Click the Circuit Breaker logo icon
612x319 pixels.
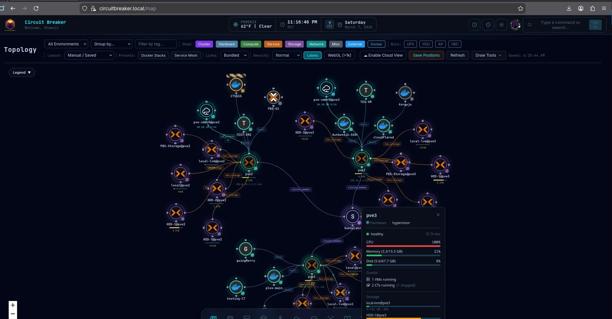(x=10, y=25)
